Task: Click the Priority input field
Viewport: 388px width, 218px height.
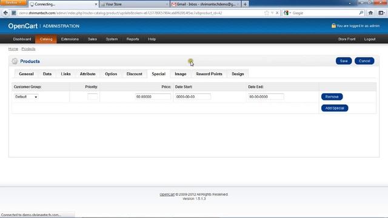Action: [92, 97]
